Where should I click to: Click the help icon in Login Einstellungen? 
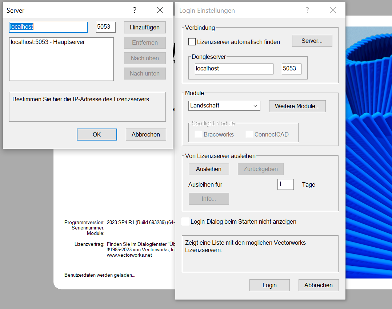(x=307, y=10)
